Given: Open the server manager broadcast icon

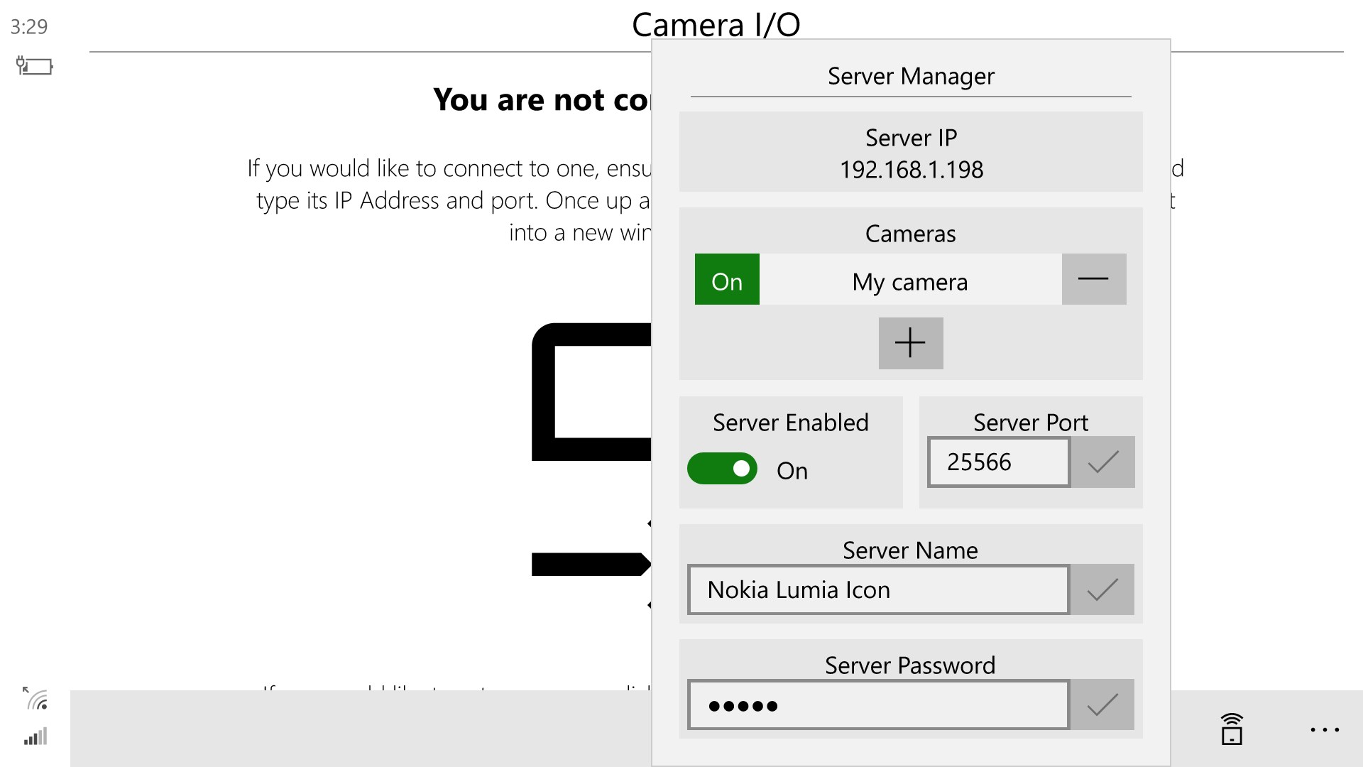Looking at the screenshot, I should click(1232, 729).
